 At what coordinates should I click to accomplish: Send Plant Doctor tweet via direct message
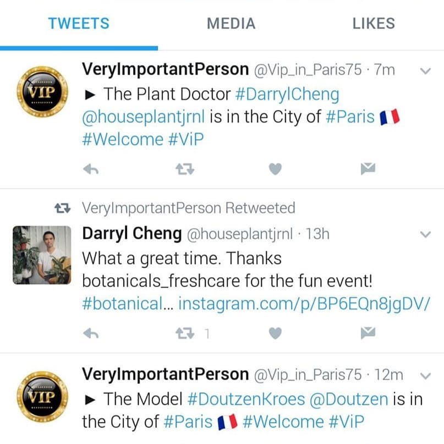tap(368, 169)
